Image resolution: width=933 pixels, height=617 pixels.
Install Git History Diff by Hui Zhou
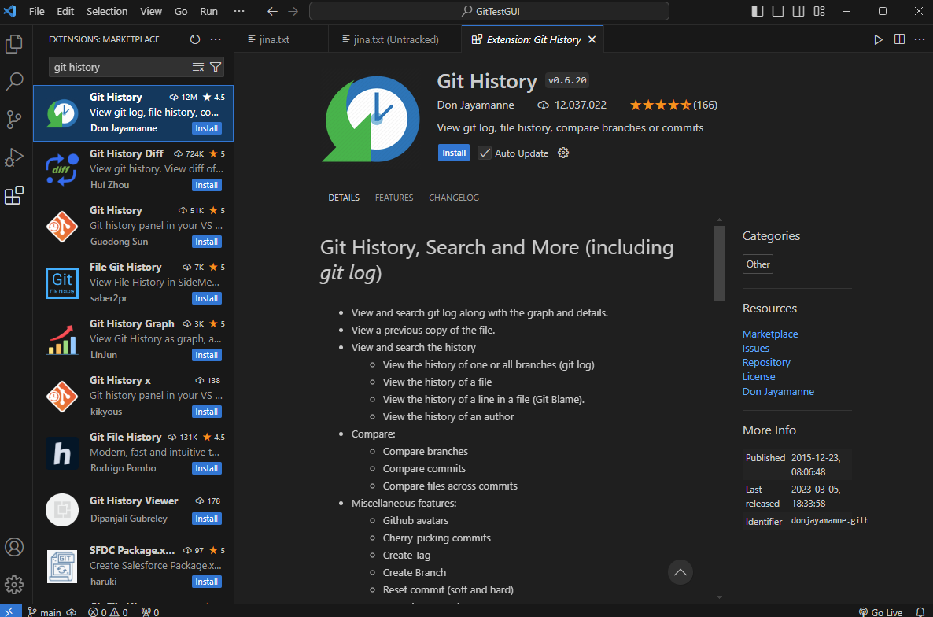pyautogui.click(x=206, y=185)
